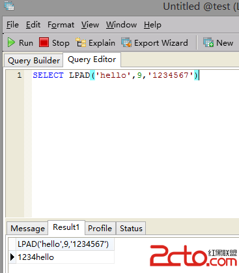This screenshot has width=239, height=273.
Task: Click the LPAD result column header
Action: (64, 244)
